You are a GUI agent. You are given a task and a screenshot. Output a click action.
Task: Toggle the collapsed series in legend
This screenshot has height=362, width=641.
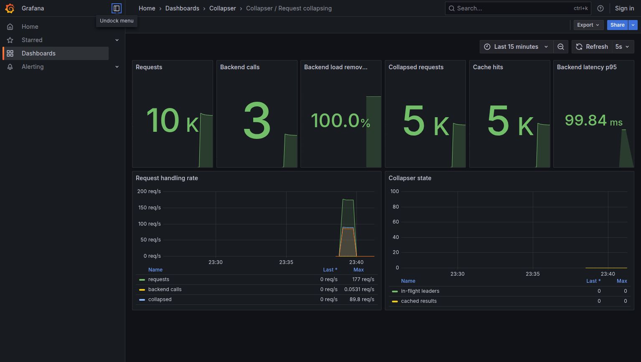(x=160, y=299)
